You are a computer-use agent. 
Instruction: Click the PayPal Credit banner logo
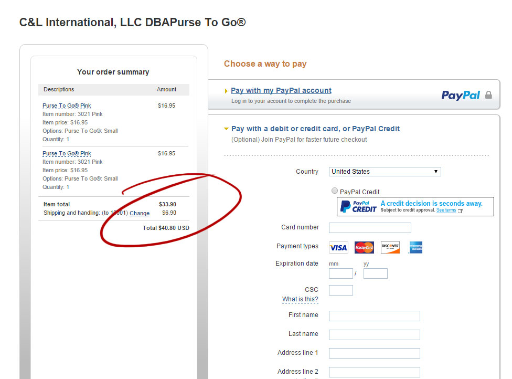(358, 206)
